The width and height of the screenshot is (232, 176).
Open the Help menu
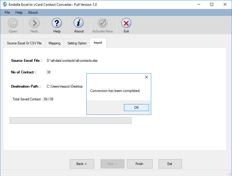[19, 12]
